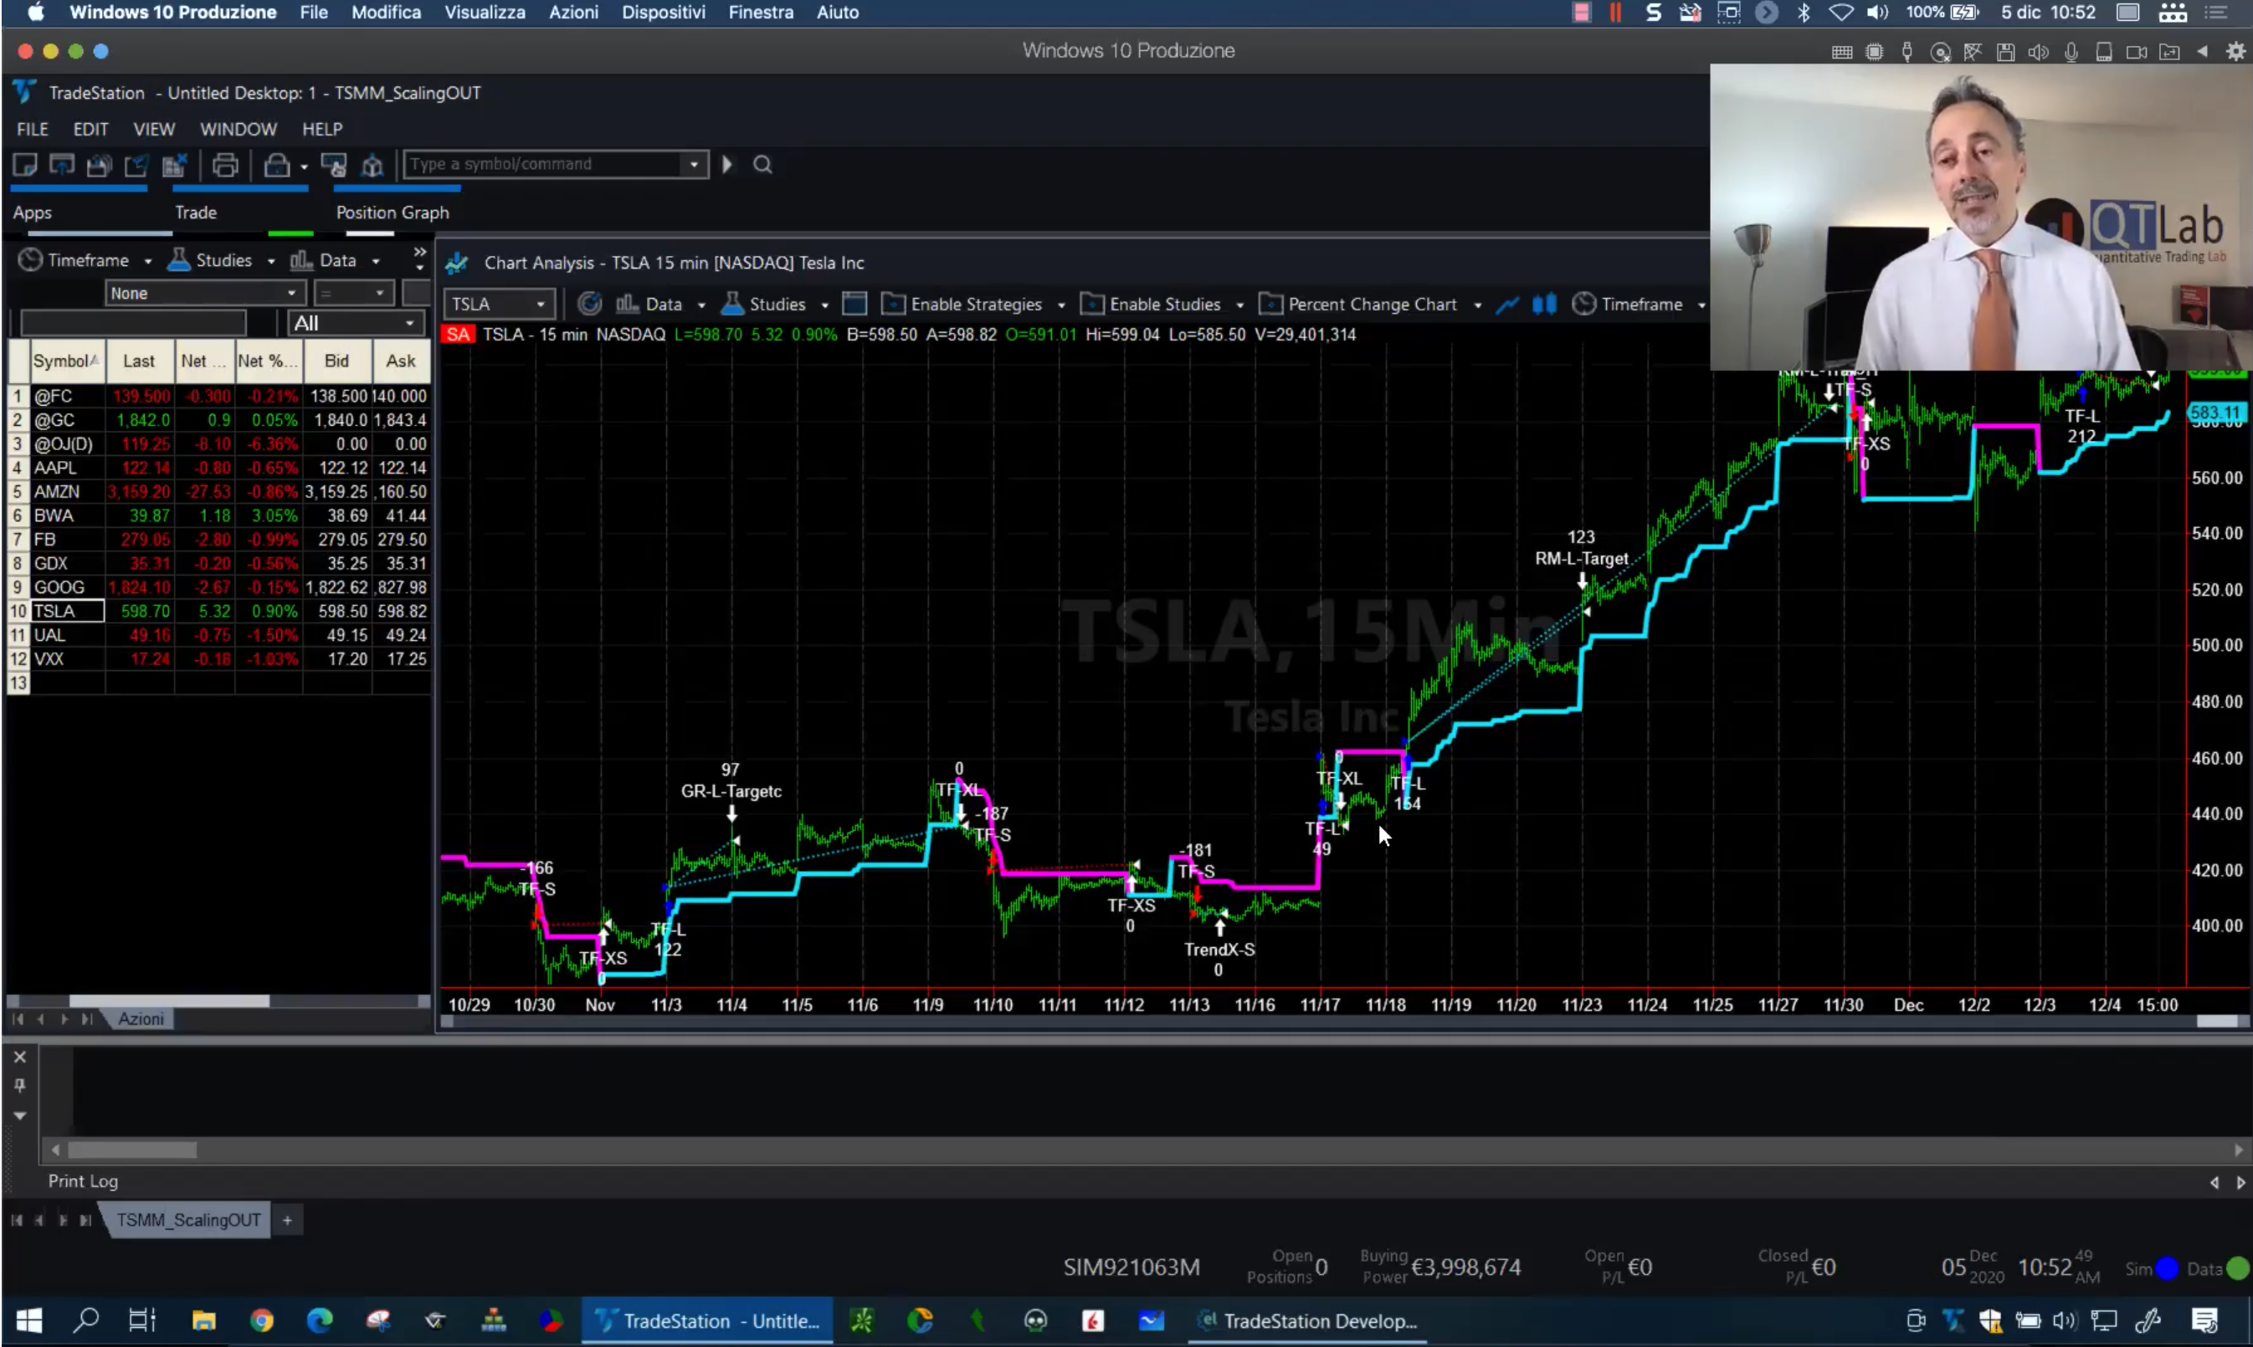This screenshot has width=2253, height=1347.
Task: Click the cube EasyLanguage icon in toolbar
Action: point(372,164)
